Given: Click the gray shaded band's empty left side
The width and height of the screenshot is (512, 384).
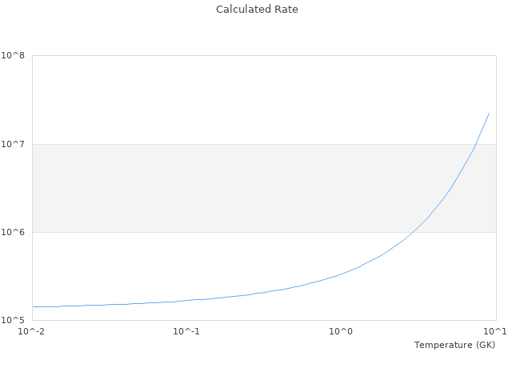Looking at the screenshot, I should 120,188.
